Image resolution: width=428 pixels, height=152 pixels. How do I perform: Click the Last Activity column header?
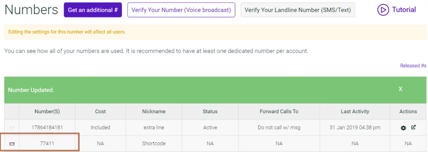pos(355,112)
